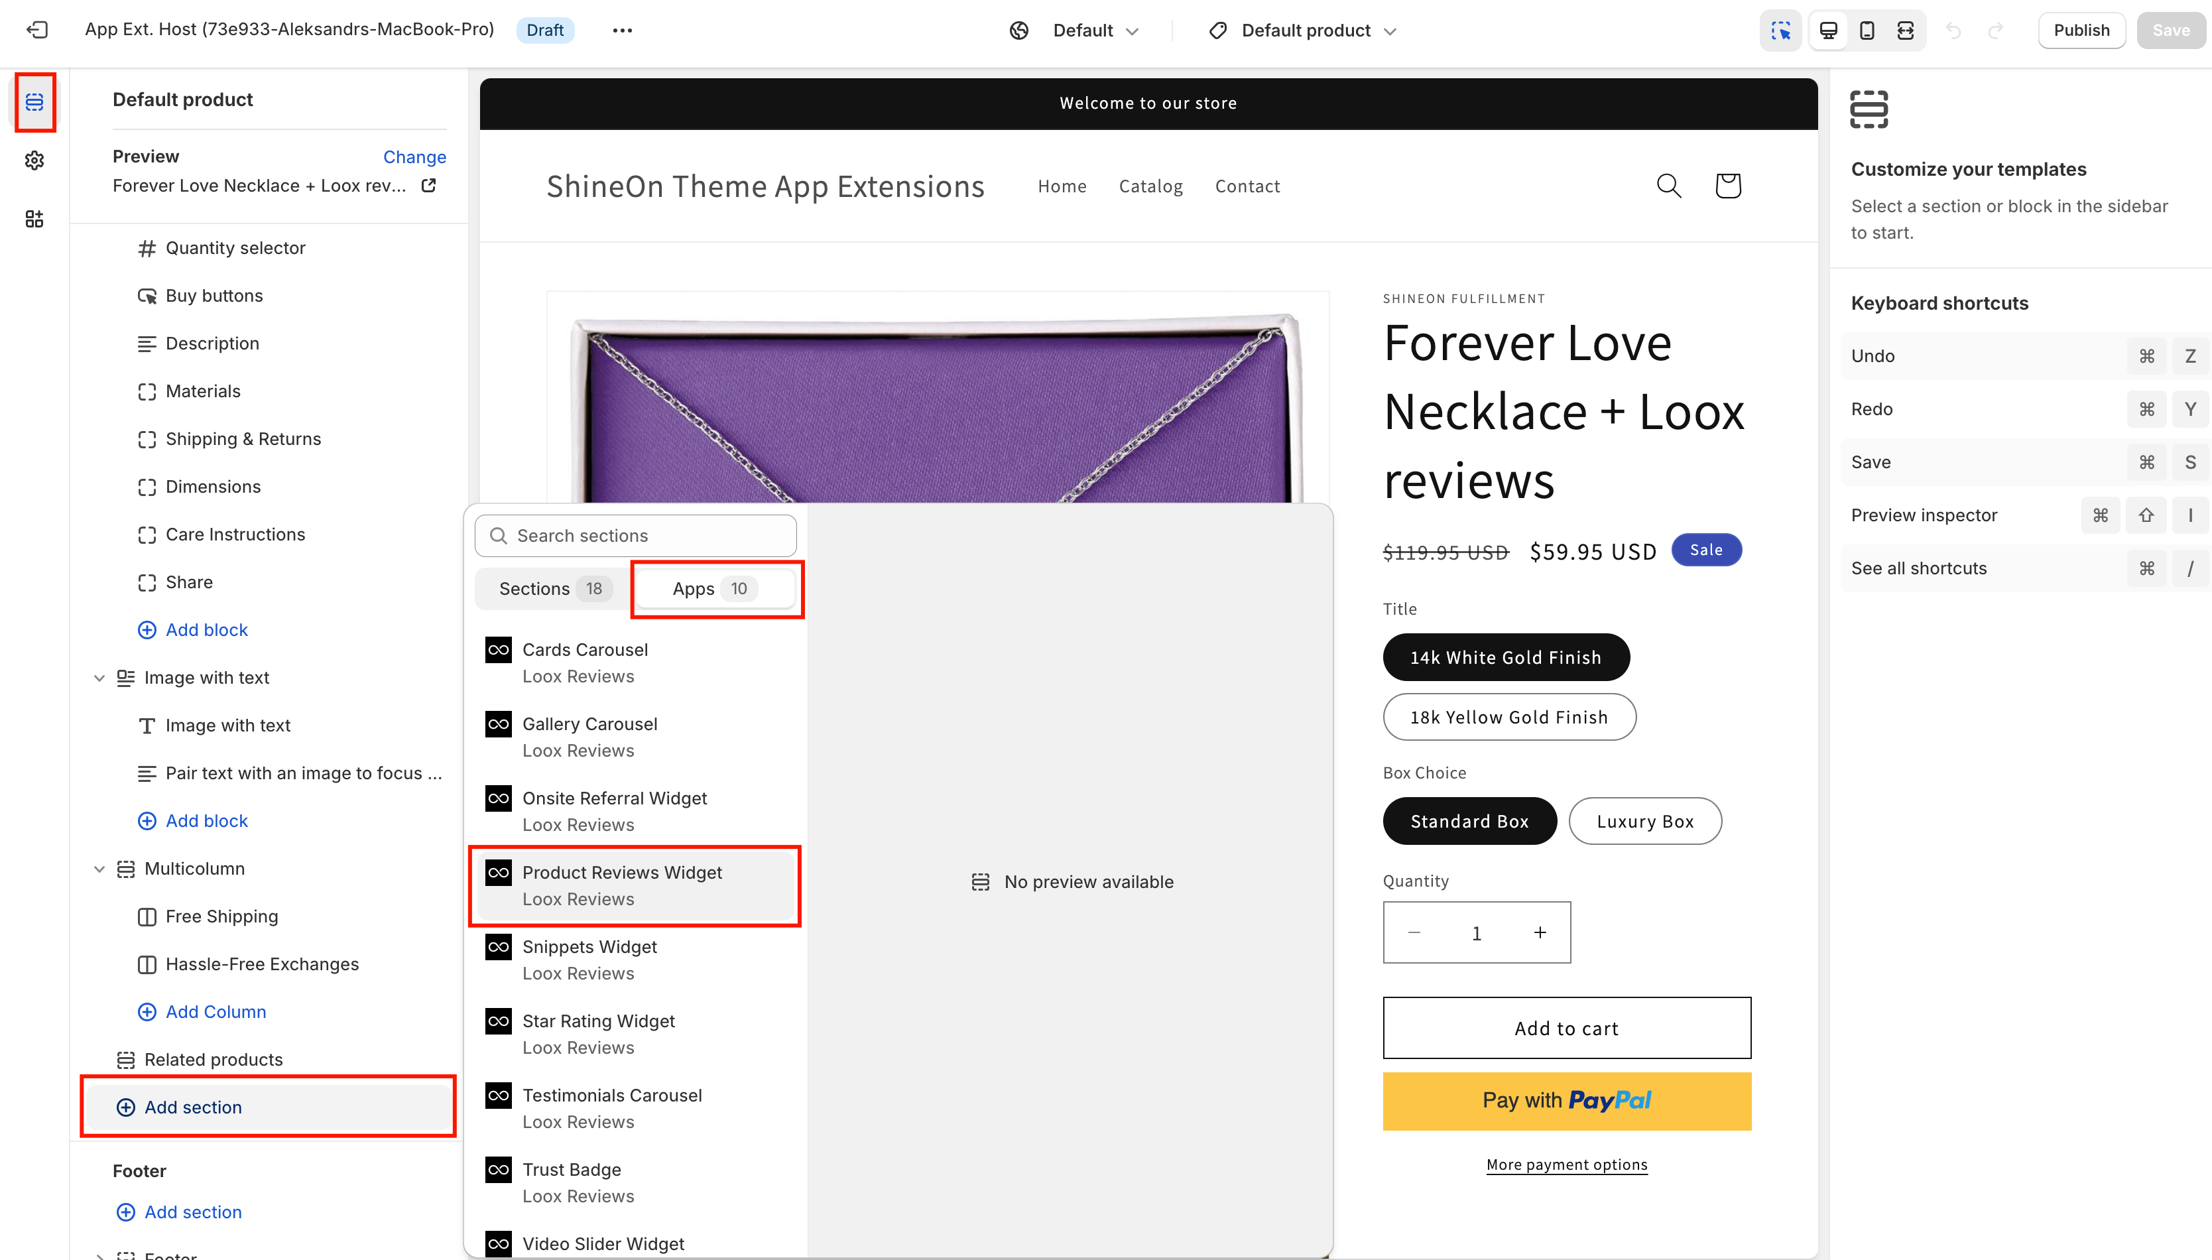
Task: Click the Trust Badge Loox icon
Action: coord(498,1170)
